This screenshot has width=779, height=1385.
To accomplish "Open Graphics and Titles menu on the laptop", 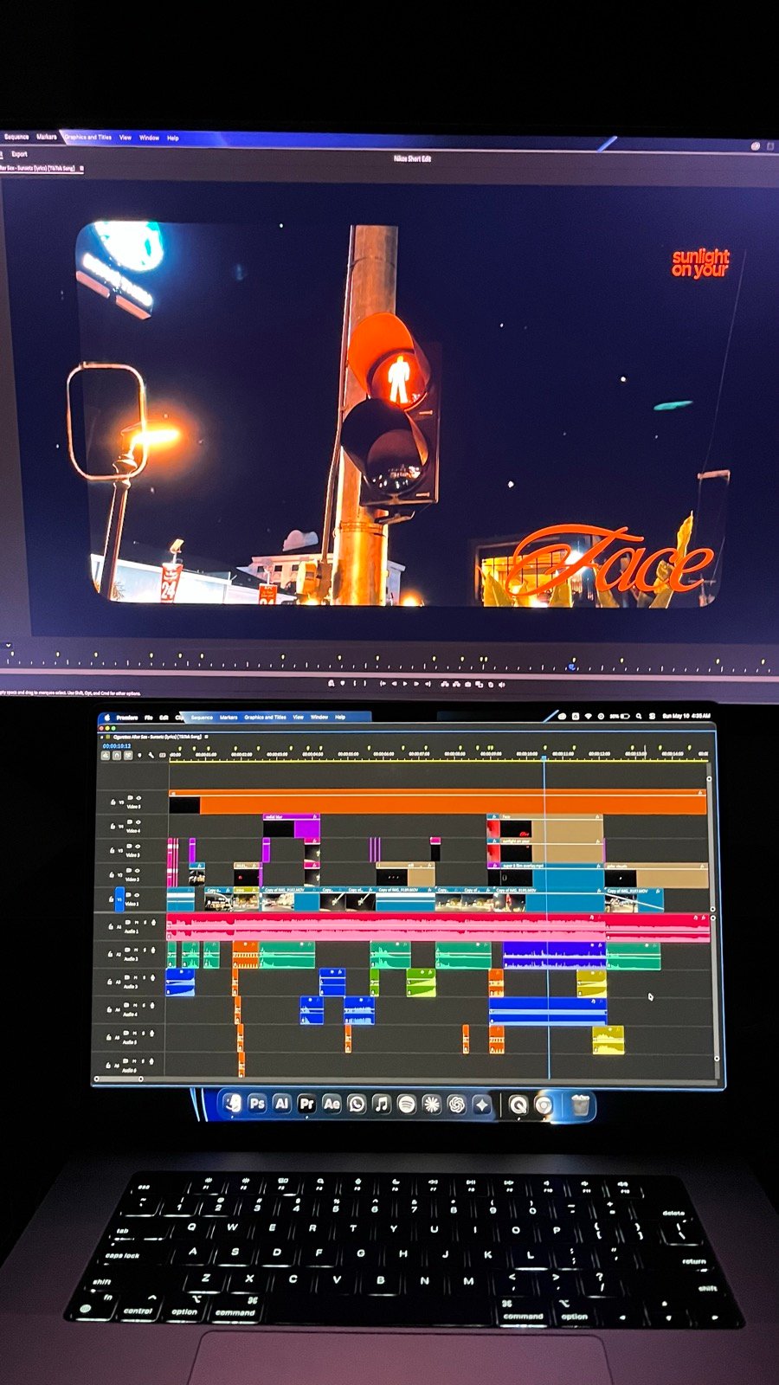I will tap(265, 717).
